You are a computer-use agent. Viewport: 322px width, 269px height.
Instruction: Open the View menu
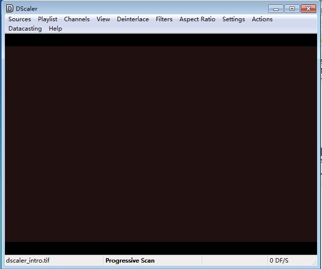pyautogui.click(x=103, y=19)
